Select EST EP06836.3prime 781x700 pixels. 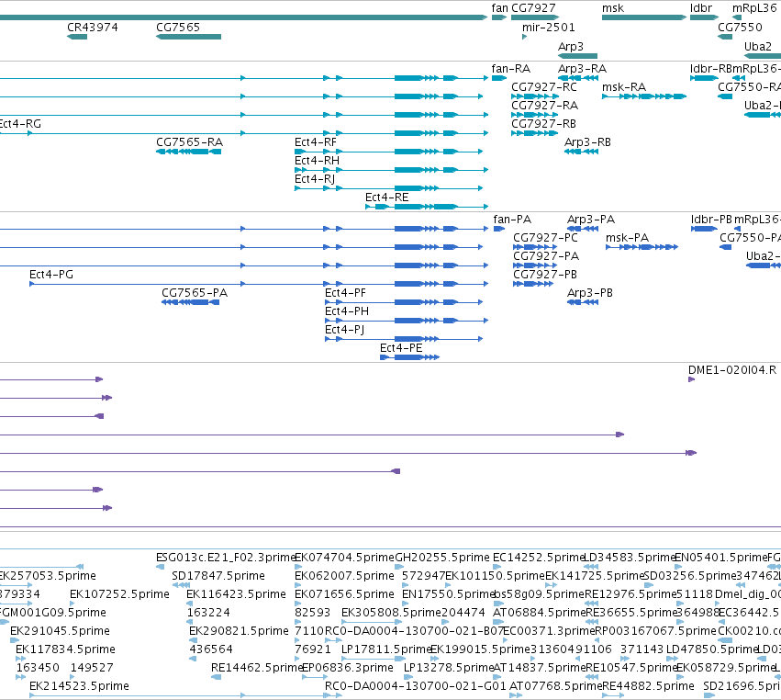pyautogui.click(x=348, y=667)
